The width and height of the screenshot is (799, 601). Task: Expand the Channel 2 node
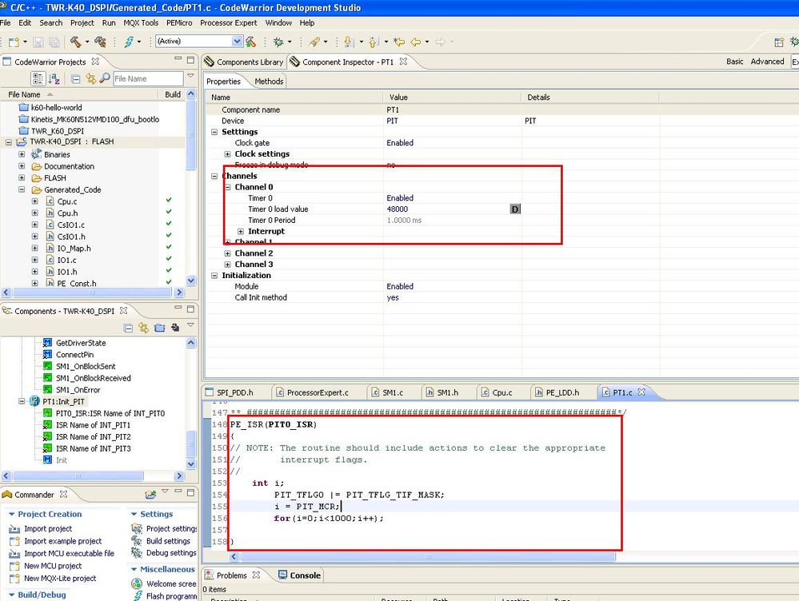[227, 253]
